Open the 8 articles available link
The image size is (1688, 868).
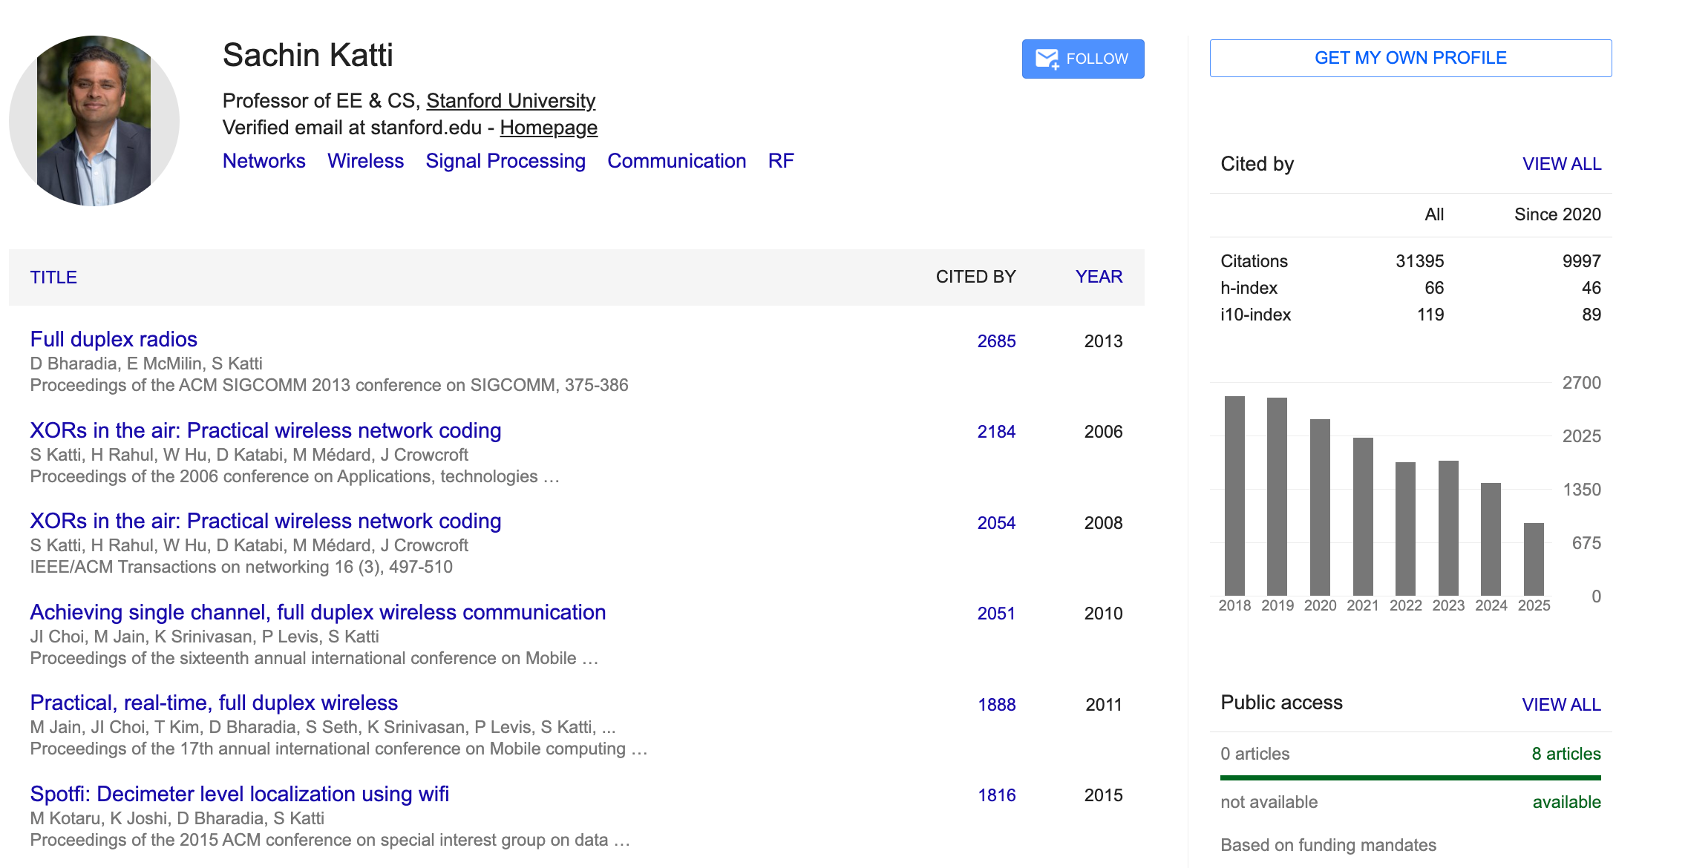coord(1566,754)
